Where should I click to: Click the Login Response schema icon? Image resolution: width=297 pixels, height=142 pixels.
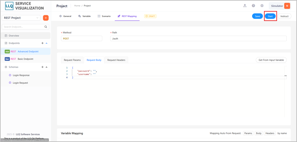[10, 75]
